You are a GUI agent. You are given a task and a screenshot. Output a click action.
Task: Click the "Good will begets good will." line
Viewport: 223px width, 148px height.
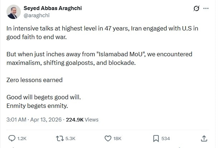coord(44,97)
